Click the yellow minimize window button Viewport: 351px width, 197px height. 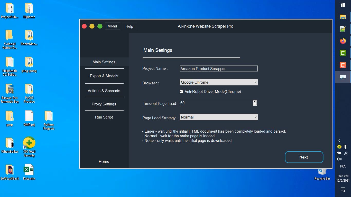(x=92, y=26)
